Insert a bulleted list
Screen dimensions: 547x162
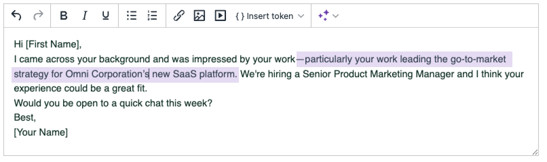pyautogui.click(x=131, y=16)
